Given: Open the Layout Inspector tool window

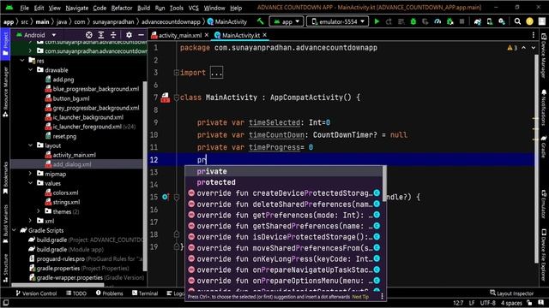Looking at the screenshot, I should click(511, 293).
